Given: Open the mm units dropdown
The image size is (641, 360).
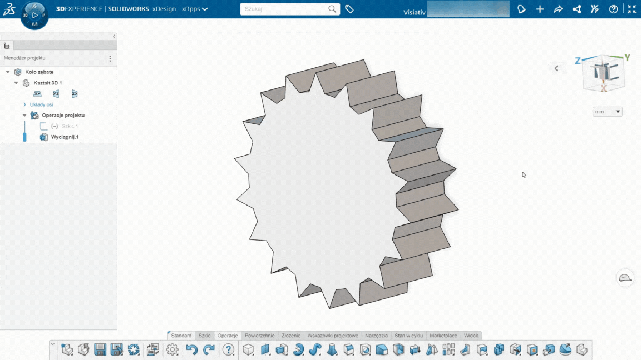Looking at the screenshot, I should click(x=608, y=112).
